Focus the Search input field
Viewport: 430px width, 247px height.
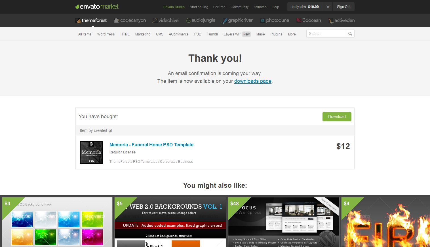(326, 34)
